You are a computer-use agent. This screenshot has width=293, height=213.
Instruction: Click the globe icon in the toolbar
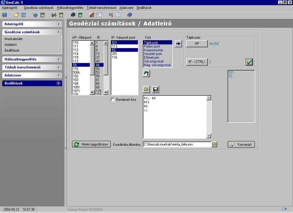coord(35,15)
